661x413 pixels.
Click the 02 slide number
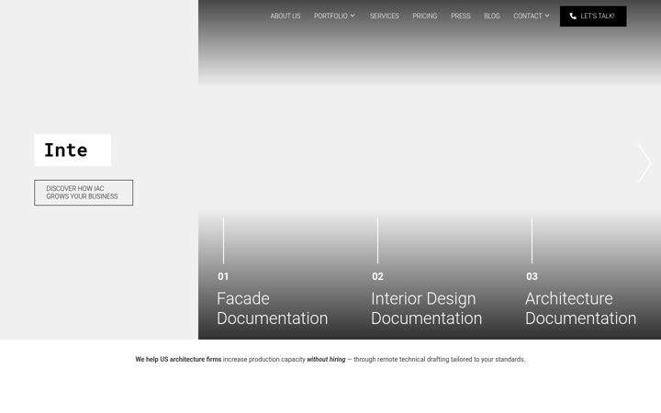[x=377, y=276]
